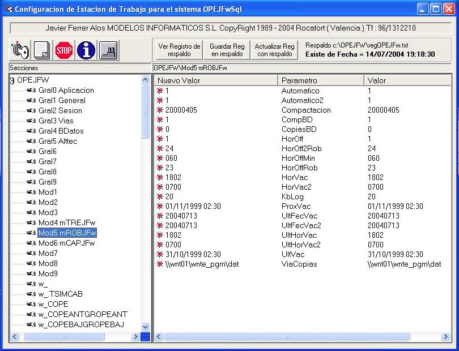The height and width of the screenshot is (351, 459).
Task: Click the red icon in ViaCopias row
Action: point(160,264)
